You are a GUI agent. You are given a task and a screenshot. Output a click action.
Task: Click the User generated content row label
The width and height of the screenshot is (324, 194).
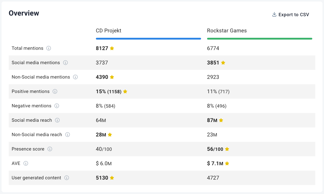pos(36,178)
